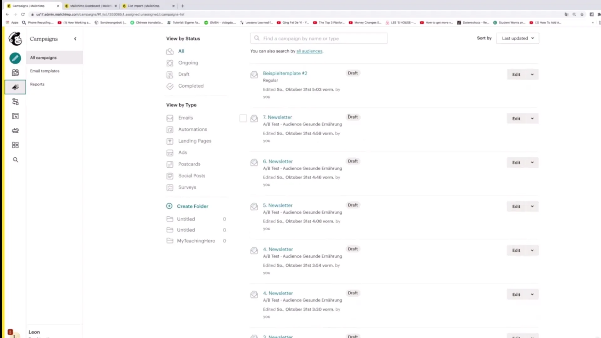Expand 5. Newsletter Edit dropdown arrow
Viewport: 601px width, 338px height.
coord(532,207)
